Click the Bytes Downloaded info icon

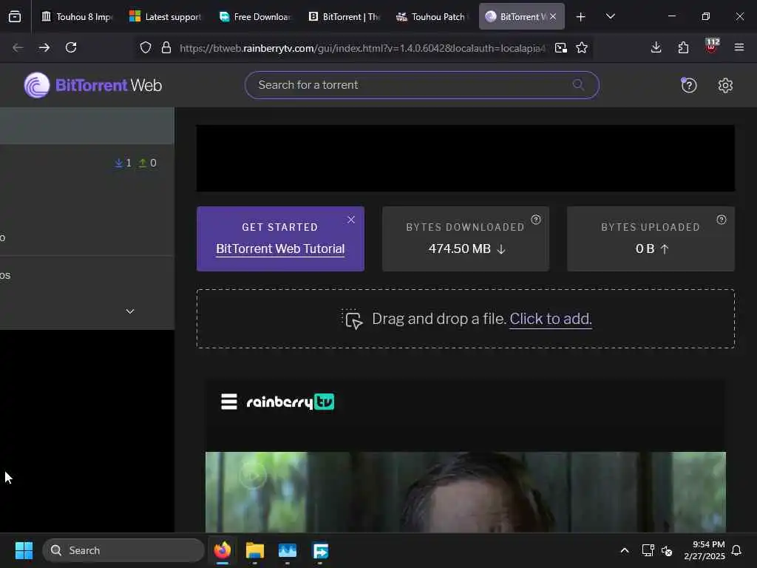click(x=536, y=220)
